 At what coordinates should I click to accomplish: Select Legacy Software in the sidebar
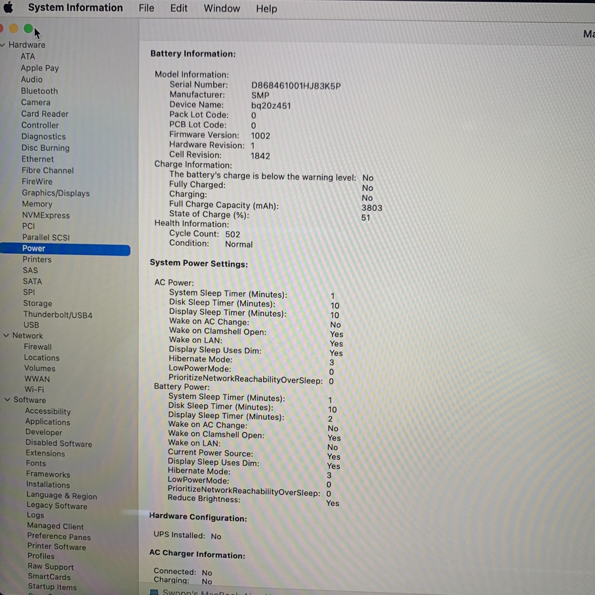point(57,506)
